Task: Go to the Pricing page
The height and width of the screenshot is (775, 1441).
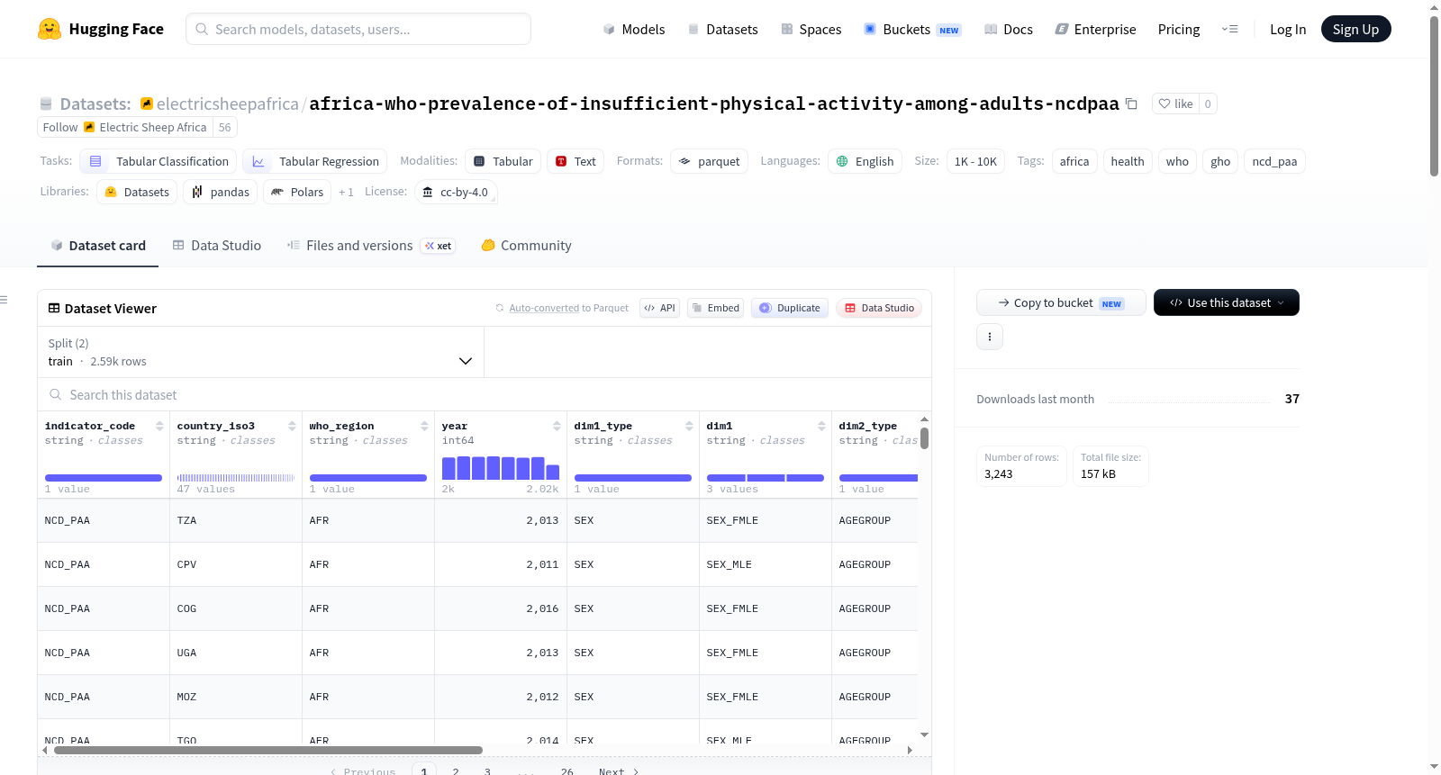Action: [1179, 29]
